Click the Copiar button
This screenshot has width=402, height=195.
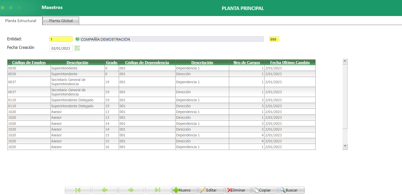[x=265, y=190]
